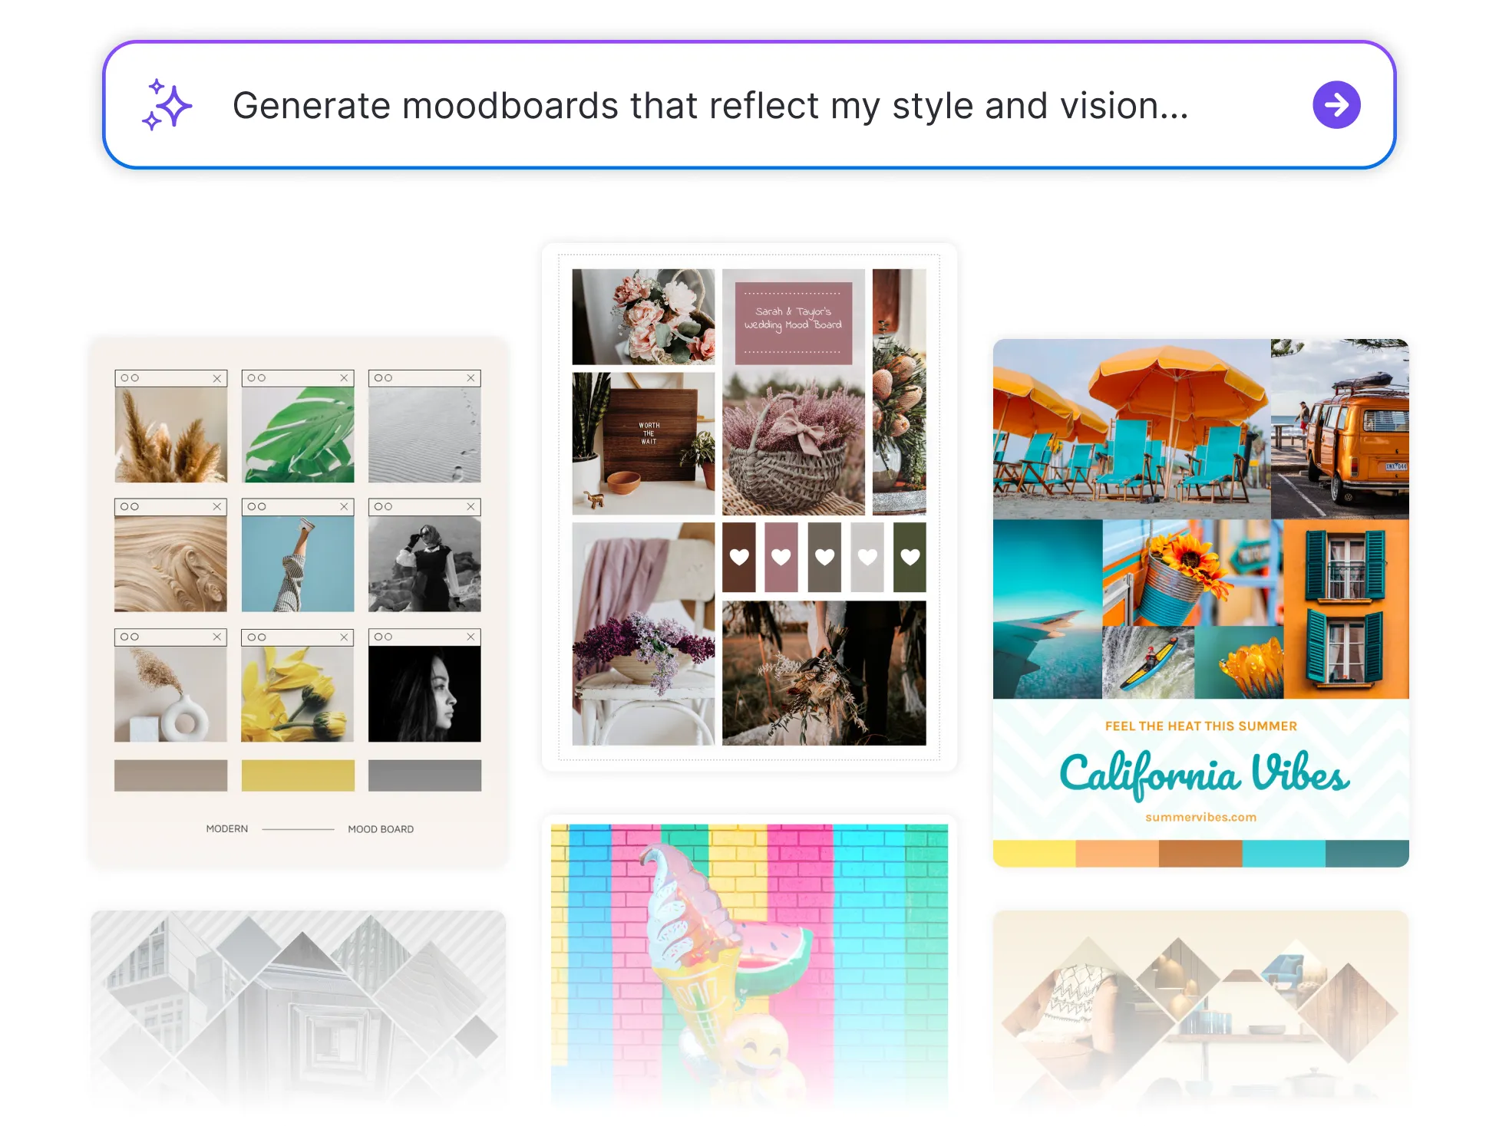Click the X on the sunglasses woman photo tile
Screen dimensions: 1499x1126
click(471, 506)
